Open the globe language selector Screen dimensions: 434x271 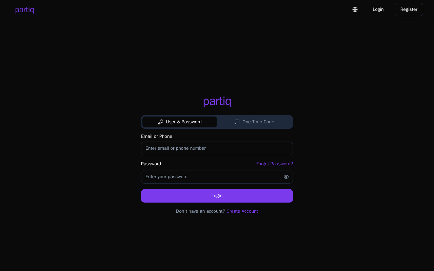(355, 9)
